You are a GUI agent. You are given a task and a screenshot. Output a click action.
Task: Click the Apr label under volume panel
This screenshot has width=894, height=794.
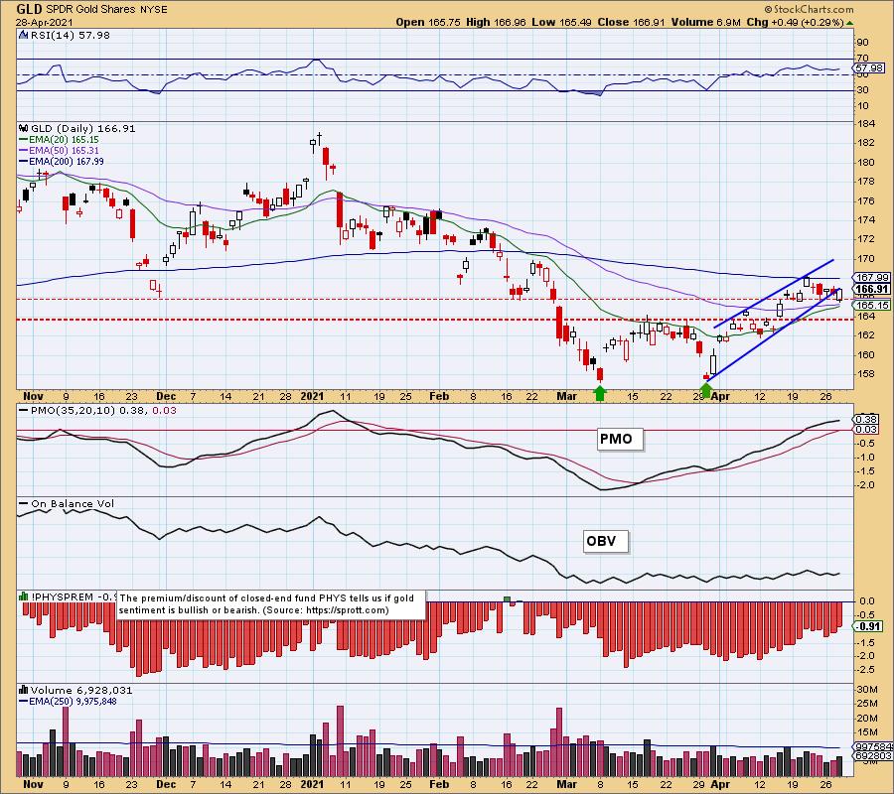tap(721, 784)
